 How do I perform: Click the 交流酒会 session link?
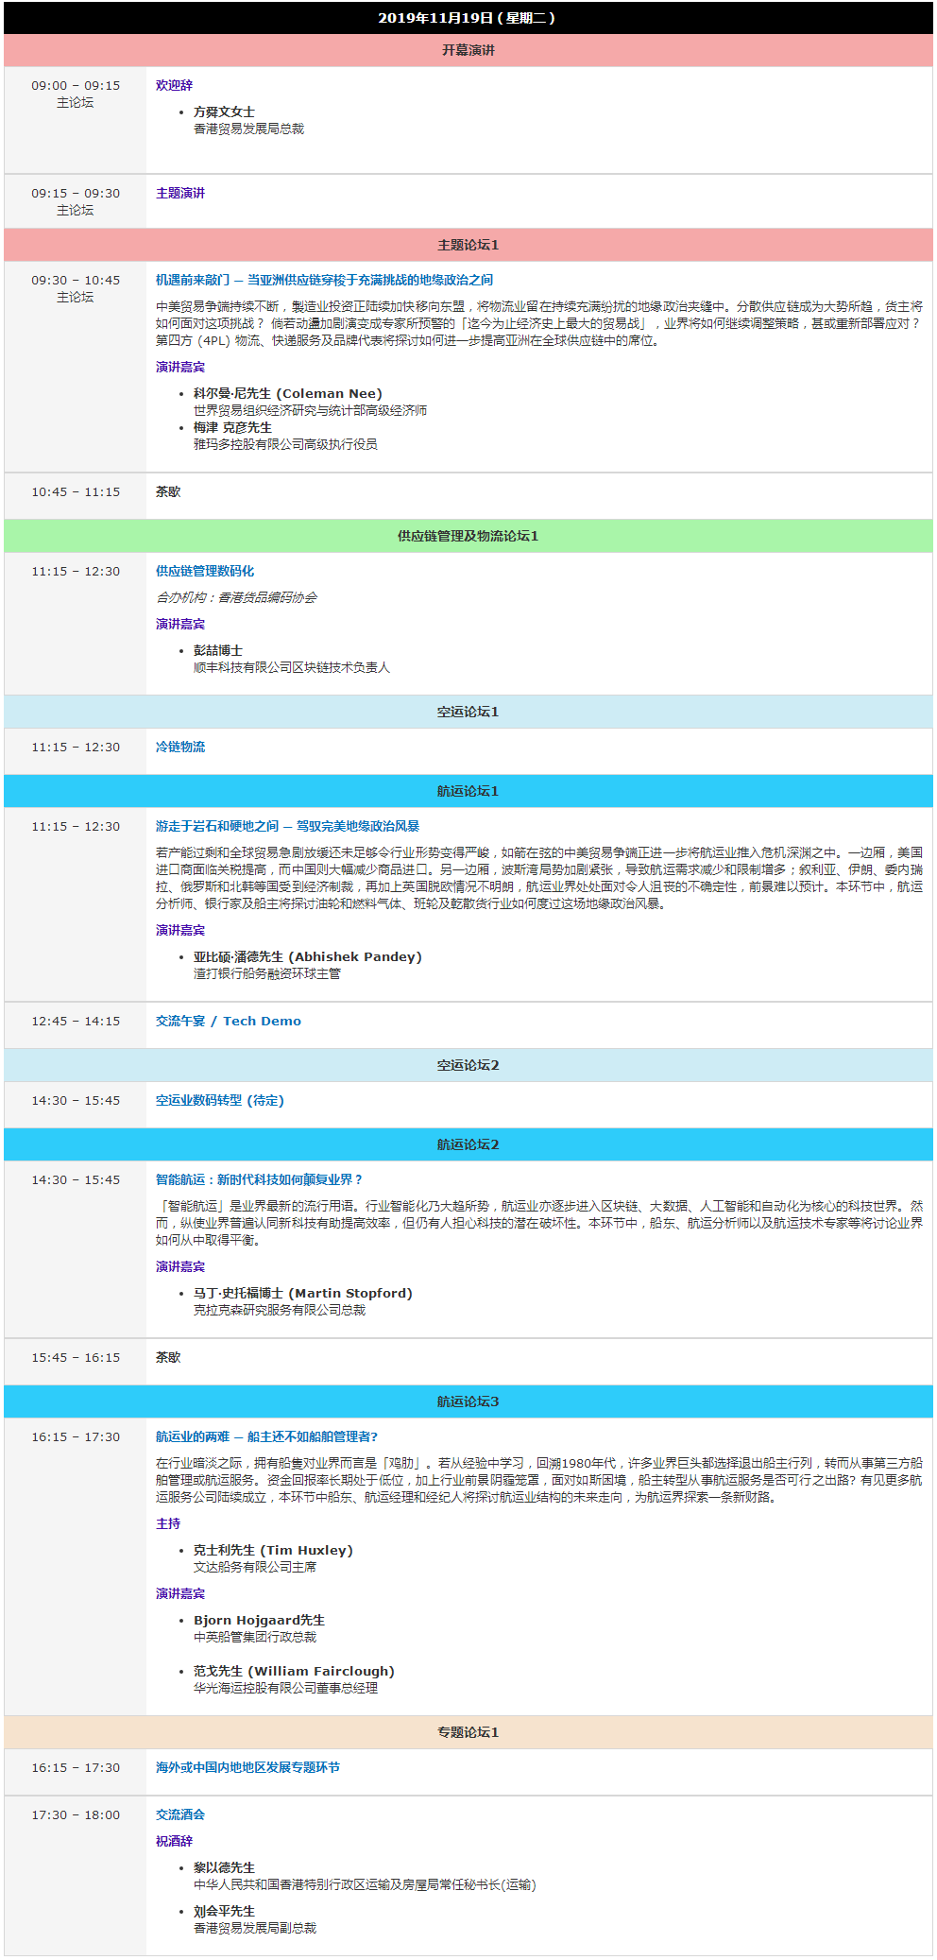[179, 1814]
